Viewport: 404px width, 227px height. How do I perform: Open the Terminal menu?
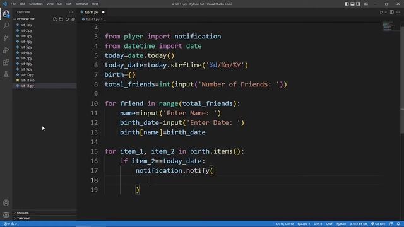(x=81, y=4)
